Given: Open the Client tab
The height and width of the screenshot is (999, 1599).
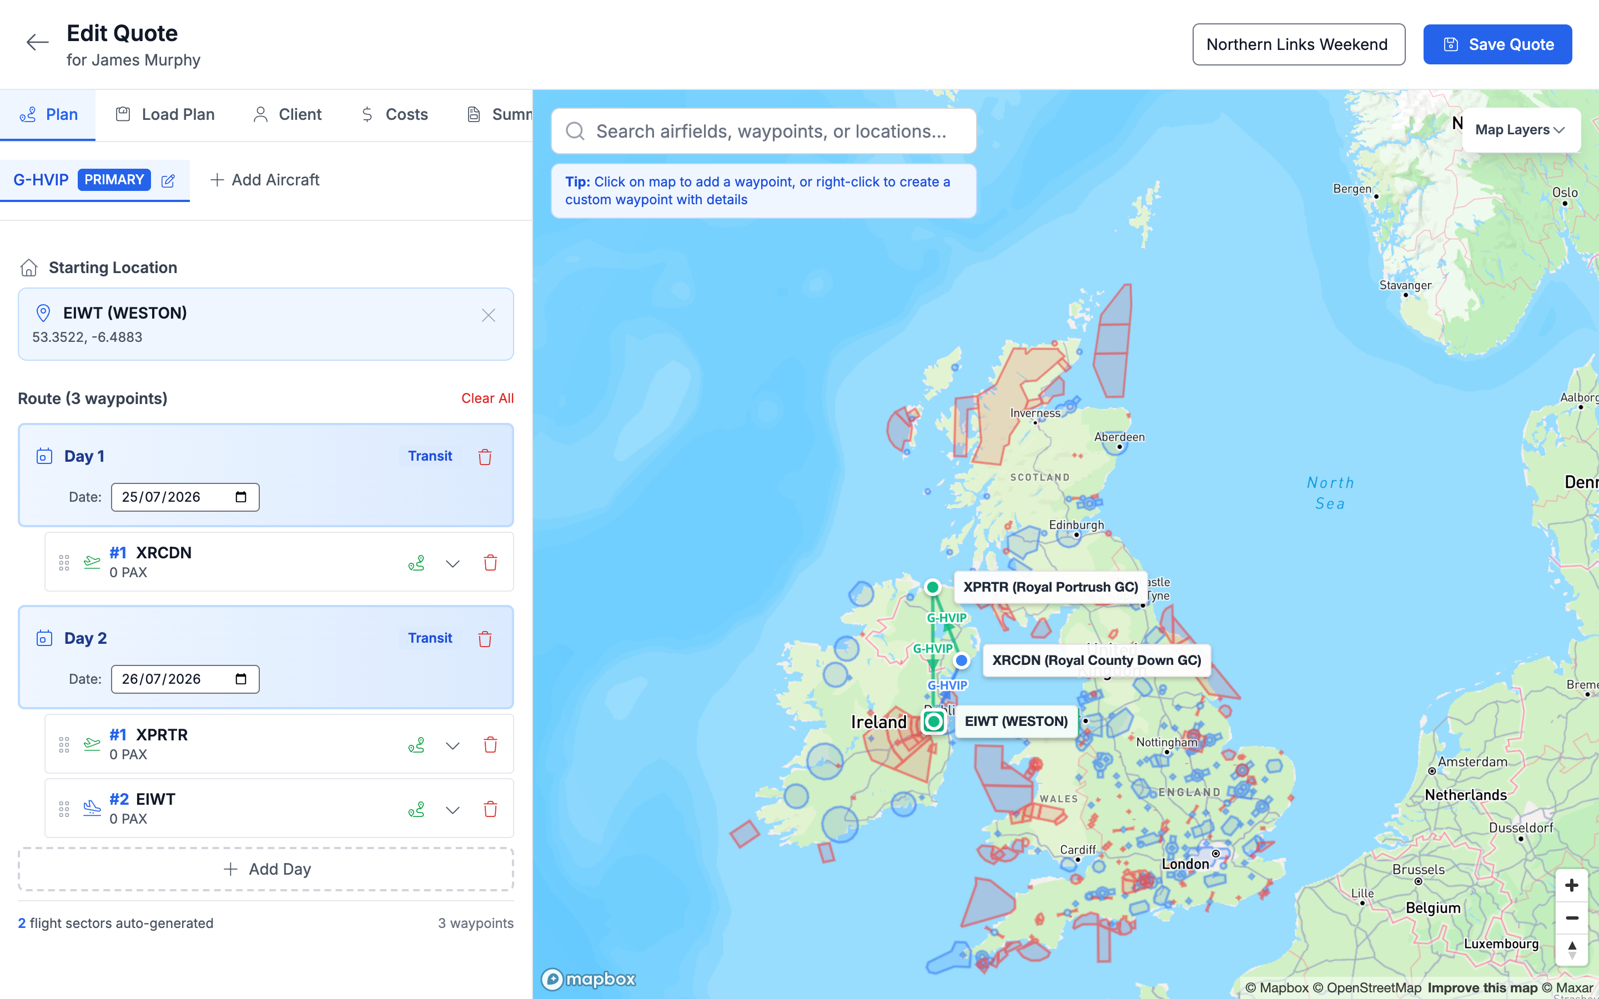Looking at the screenshot, I should click(286, 115).
